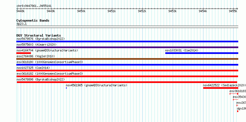246x122 pixels.
Task: Click the blue bar under nsv1033031
Action: (x=202, y=53)
